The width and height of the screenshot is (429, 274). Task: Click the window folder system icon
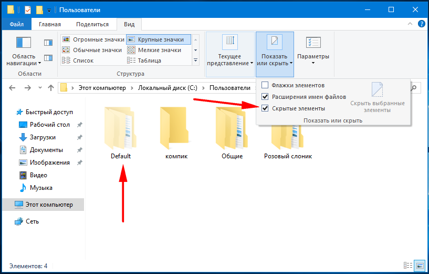(x=11, y=9)
